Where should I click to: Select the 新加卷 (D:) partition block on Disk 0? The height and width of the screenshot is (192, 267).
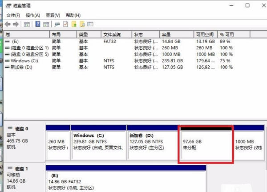(153, 143)
